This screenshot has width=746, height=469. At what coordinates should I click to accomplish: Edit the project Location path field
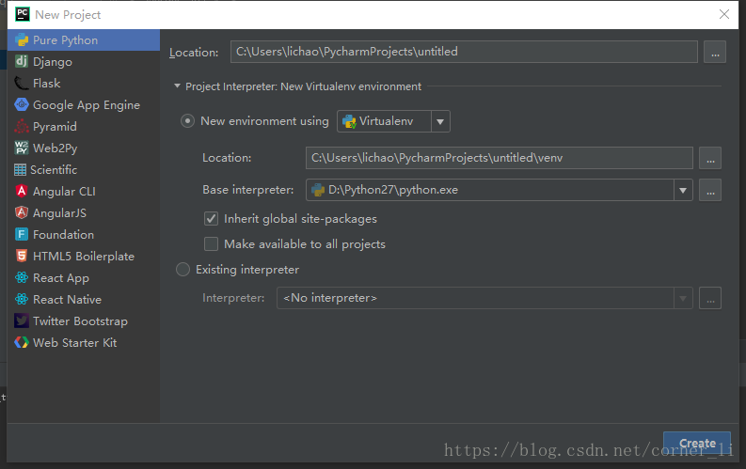pyautogui.click(x=464, y=52)
